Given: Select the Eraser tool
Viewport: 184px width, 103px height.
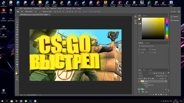Looking at the screenshot, I should [x=17, y=45].
